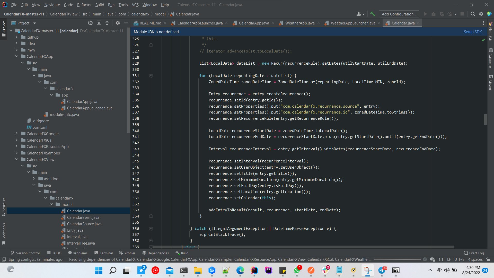This screenshot has width=494, height=278.
Task: Click Expand All icon in Project panel
Action: (x=99, y=23)
